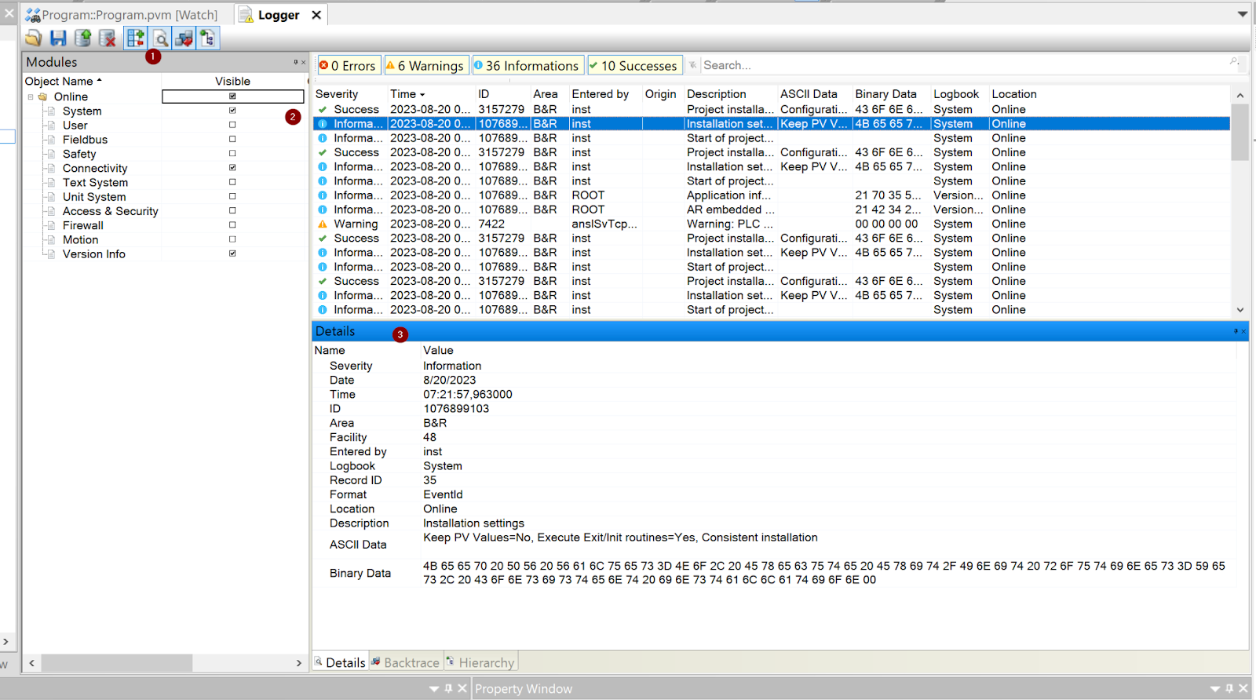Open Property Window dropdown arrow
1256x700 pixels.
1216,688
